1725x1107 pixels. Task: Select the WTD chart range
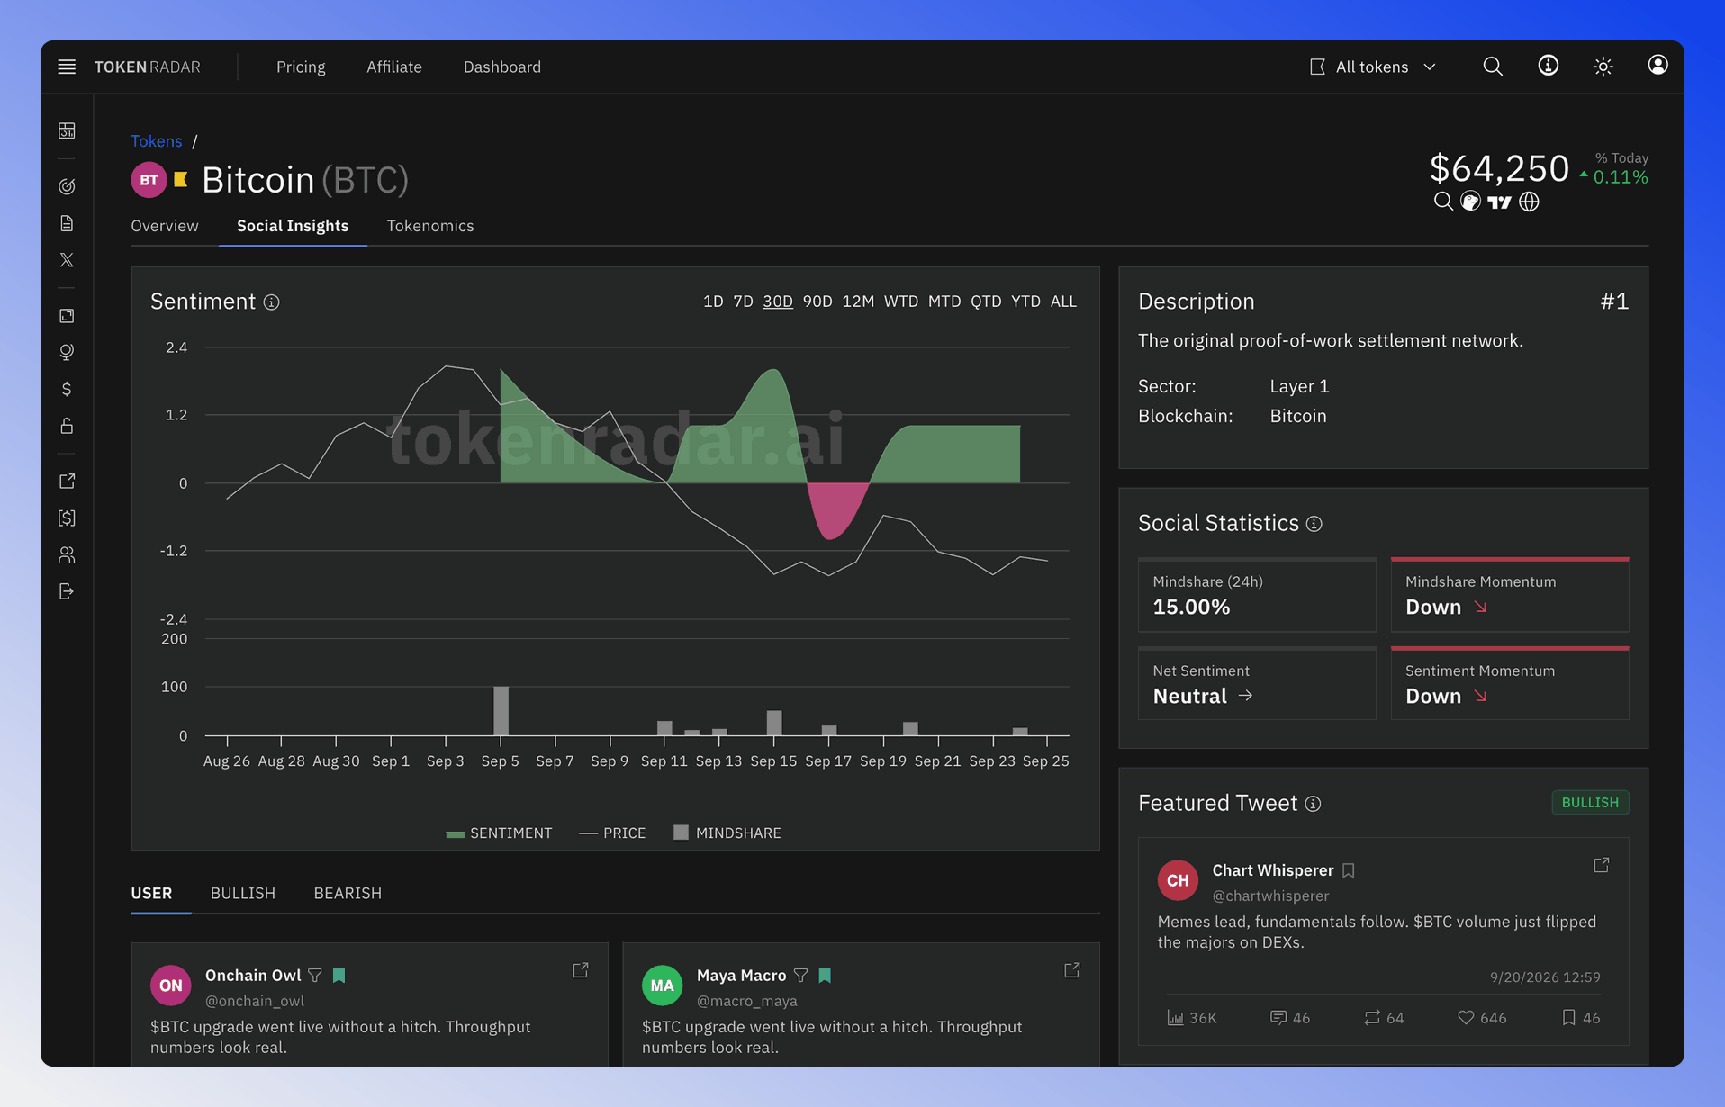point(901,301)
